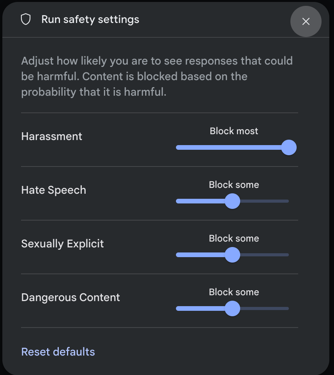This screenshot has width=334, height=375.
Task: Click the Reset defaults link
Action: click(x=58, y=351)
